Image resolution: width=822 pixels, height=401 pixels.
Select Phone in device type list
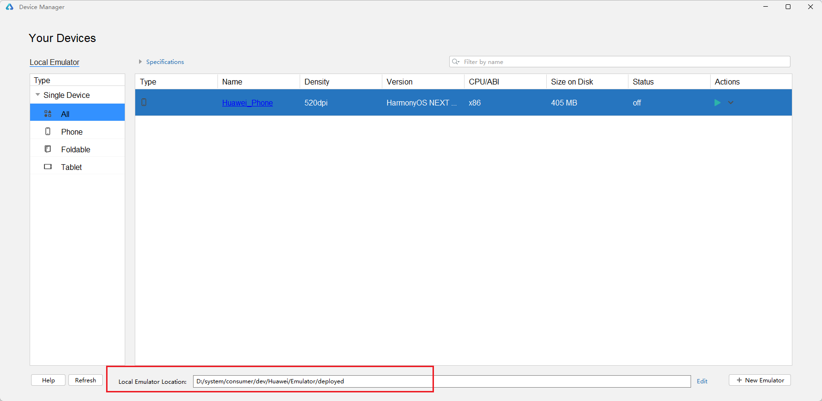pos(77,131)
